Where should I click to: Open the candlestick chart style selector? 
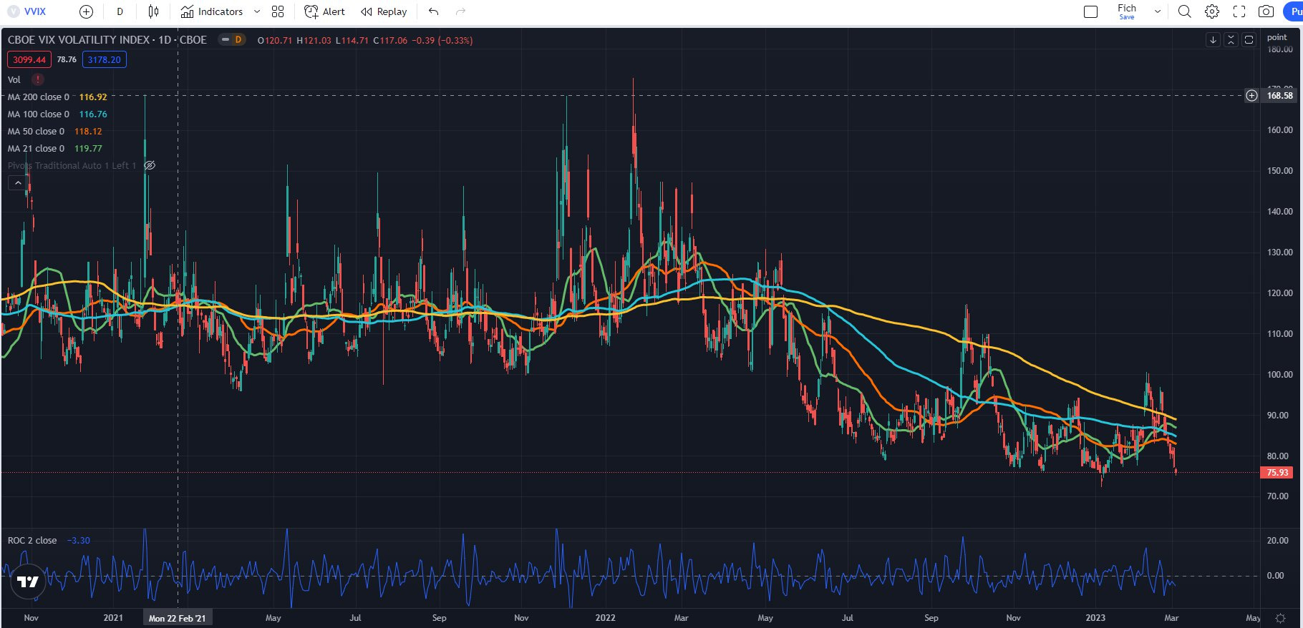[x=153, y=11]
